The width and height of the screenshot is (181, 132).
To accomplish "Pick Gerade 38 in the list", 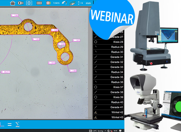I will pyautogui.click(x=109, y=92).
